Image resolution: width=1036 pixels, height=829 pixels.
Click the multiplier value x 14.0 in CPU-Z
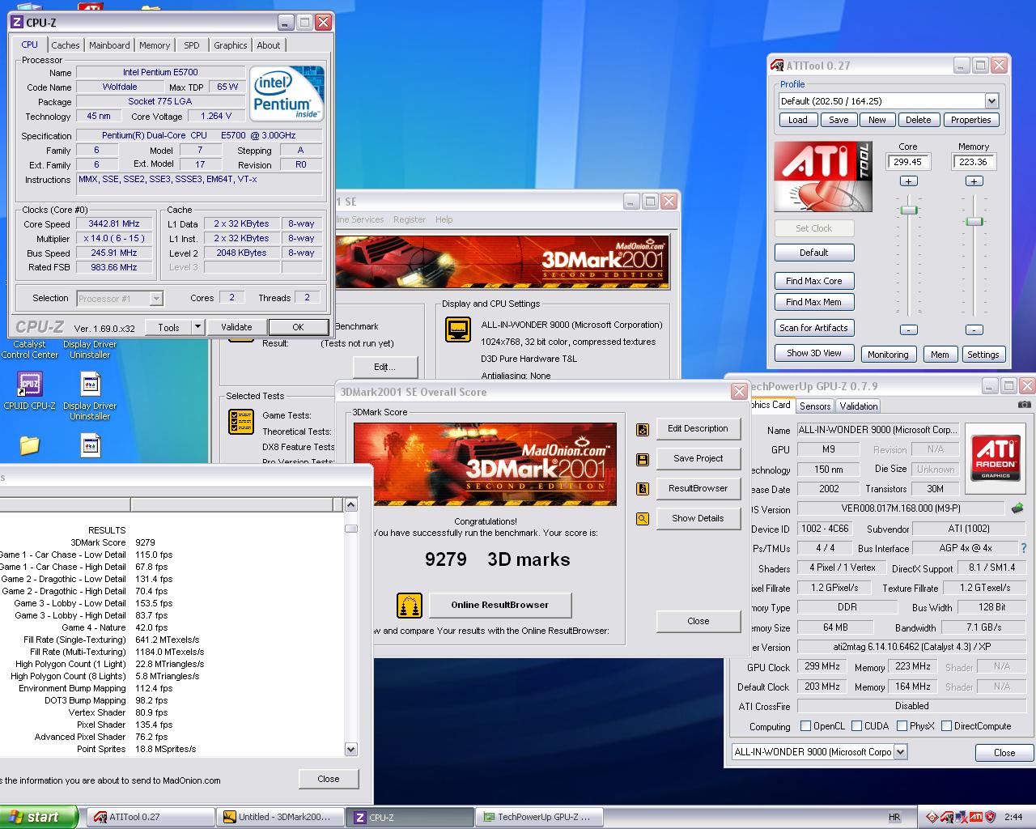pyautogui.click(x=114, y=239)
